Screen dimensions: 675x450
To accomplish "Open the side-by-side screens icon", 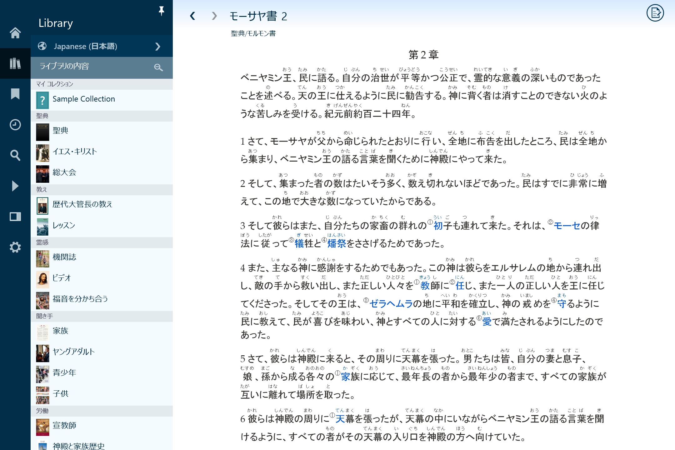I will tap(15, 217).
